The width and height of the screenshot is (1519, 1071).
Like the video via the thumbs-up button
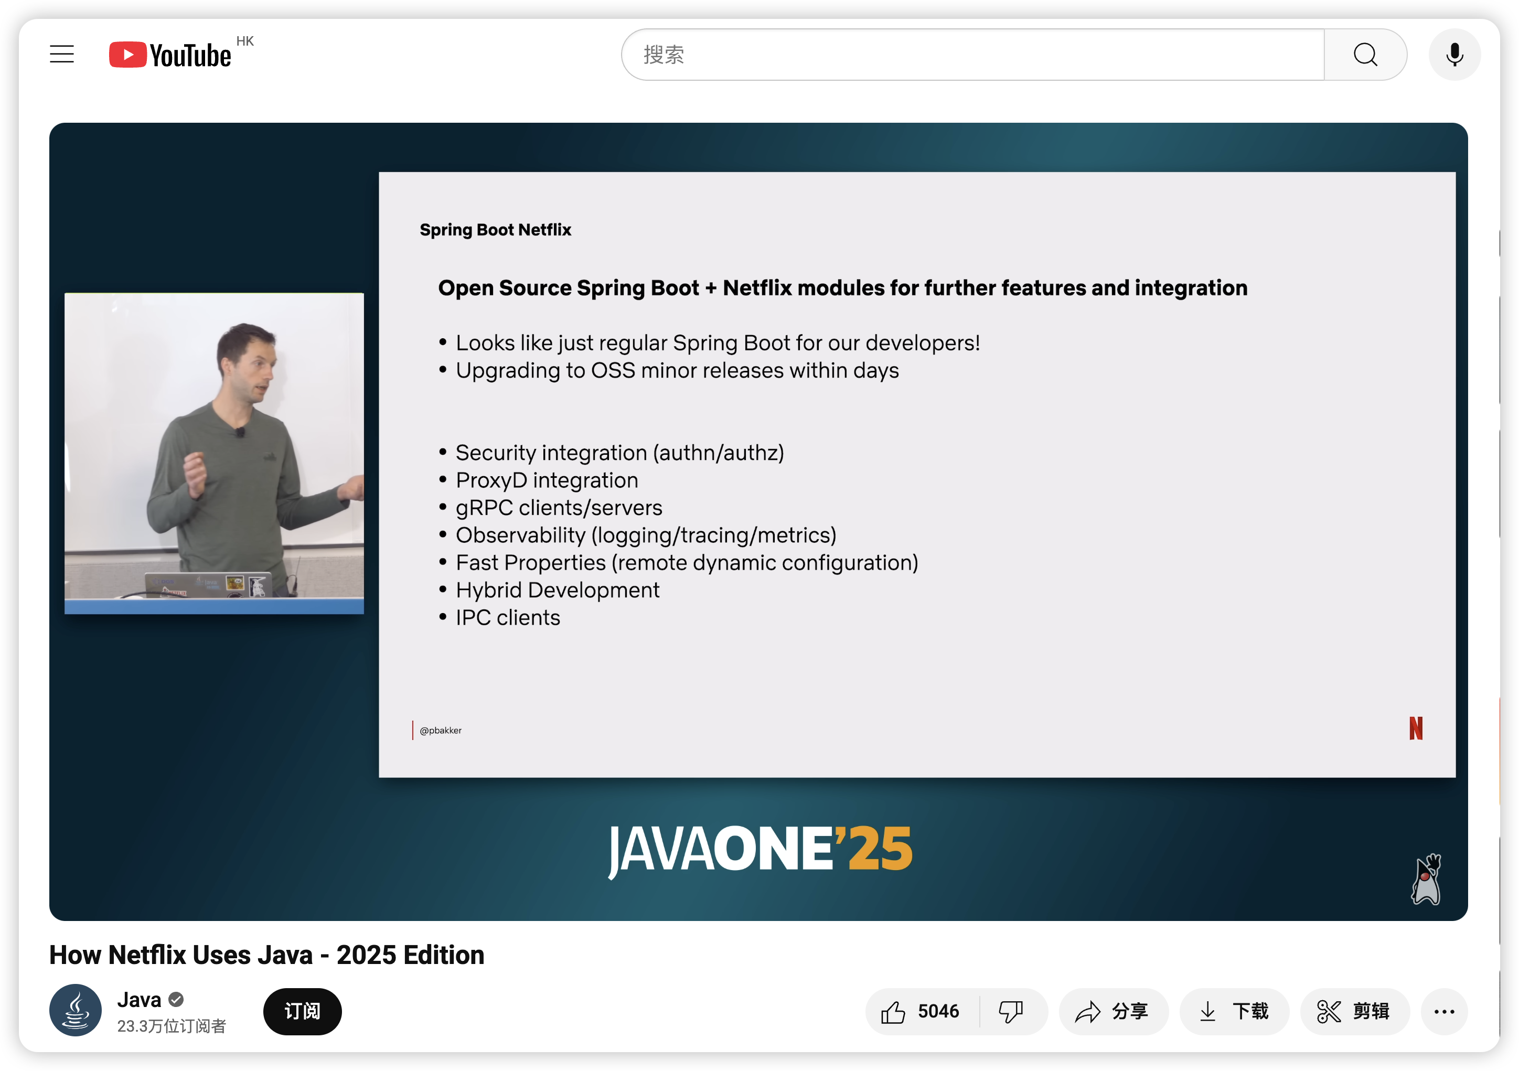click(893, 1011)
